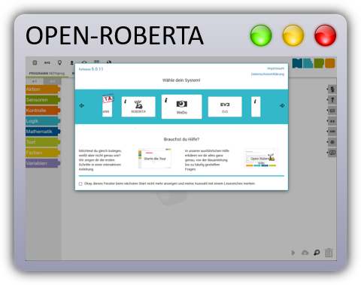Open the zoom magnifier icon at bottom
This screenshot has width=361, height=285.
coord(317,253)
